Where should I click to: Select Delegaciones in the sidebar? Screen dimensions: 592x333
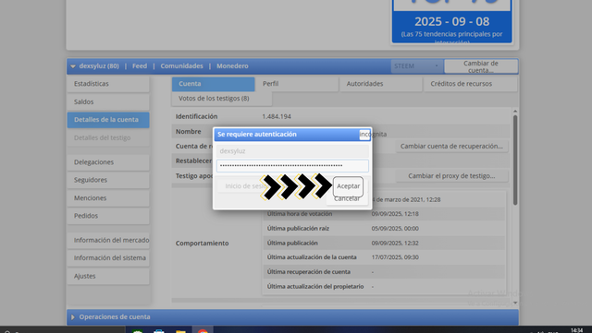[x=108, y=162]
